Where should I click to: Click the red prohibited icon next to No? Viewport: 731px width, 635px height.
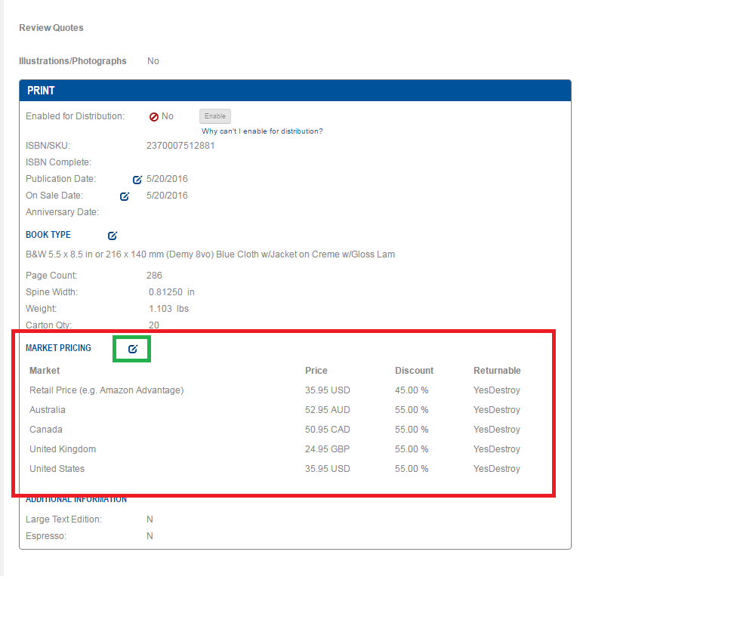click(153, 117)
